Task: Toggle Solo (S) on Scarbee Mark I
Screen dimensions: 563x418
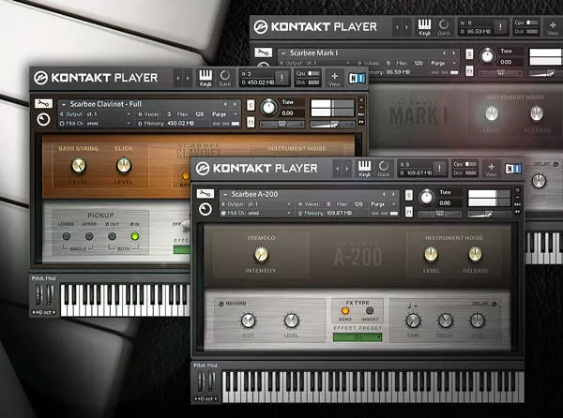Action: click(x=469, y=54)
